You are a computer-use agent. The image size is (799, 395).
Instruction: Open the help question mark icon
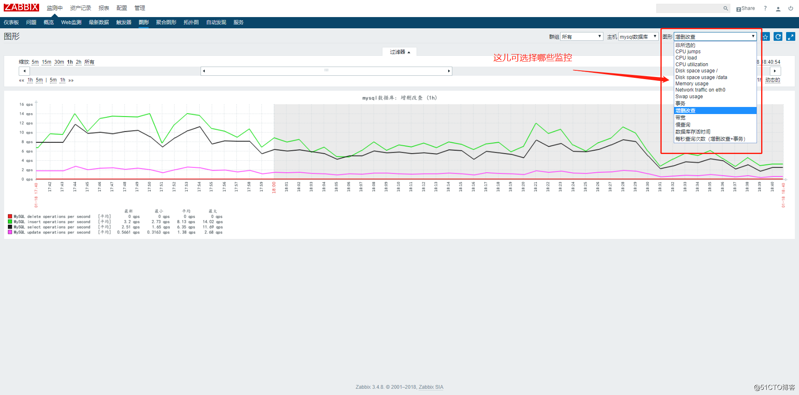pos(765,8)
